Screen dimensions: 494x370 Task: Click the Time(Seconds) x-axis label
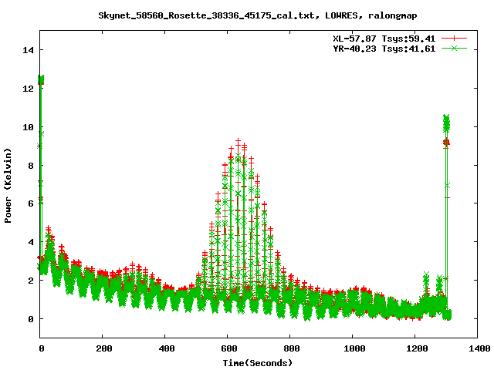[257, 363]
